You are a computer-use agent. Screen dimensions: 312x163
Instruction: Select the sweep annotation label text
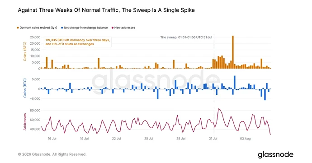[x=186, y=37]
